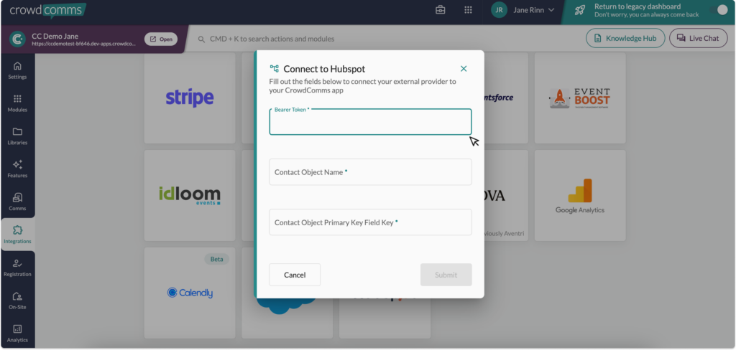
Task: Open Settings in the sidebar
Action: click(17, 70)
